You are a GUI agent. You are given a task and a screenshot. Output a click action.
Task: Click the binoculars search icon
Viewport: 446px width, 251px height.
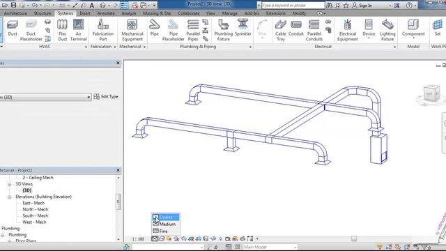[330, 6]
